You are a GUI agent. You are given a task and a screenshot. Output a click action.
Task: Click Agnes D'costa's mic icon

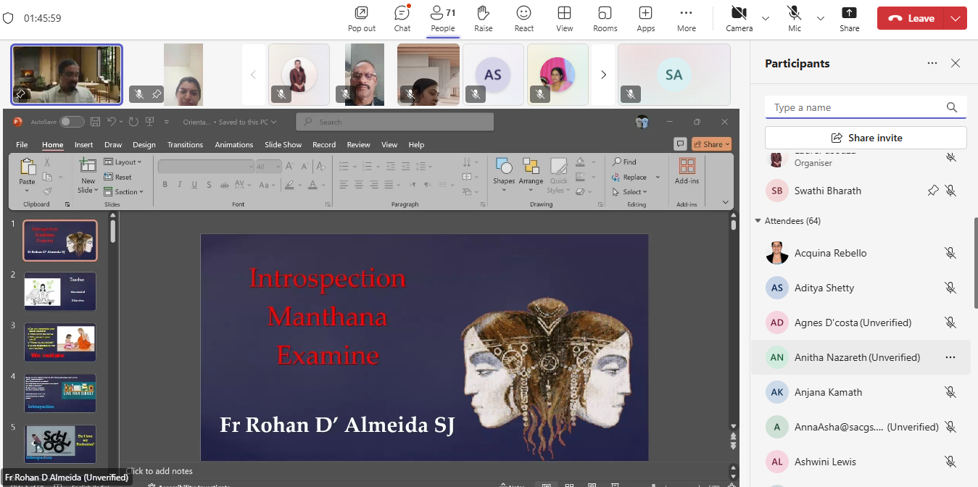950,322
